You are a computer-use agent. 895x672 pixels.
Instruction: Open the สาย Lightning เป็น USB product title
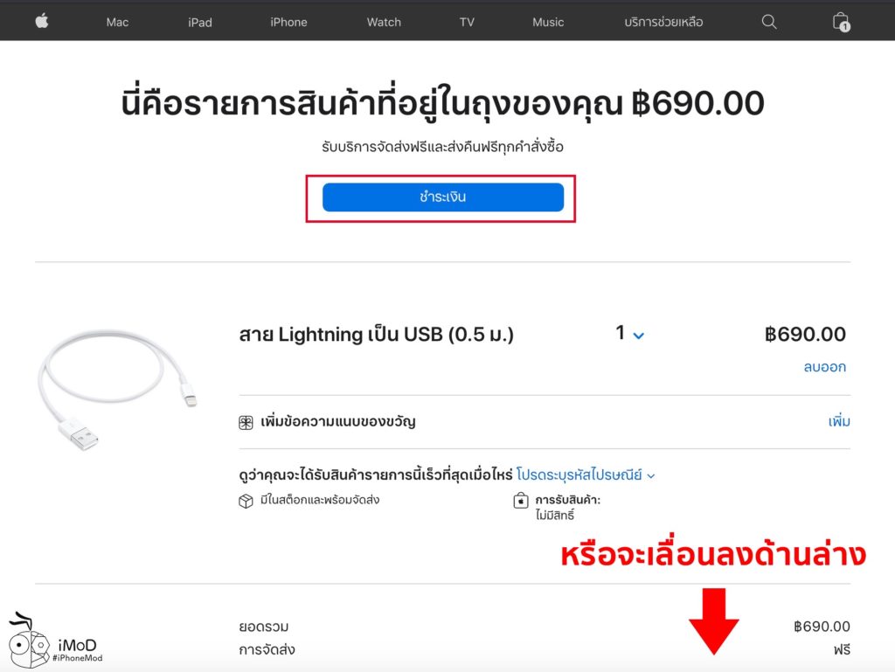pyautogui.click(x=376, y=335)
